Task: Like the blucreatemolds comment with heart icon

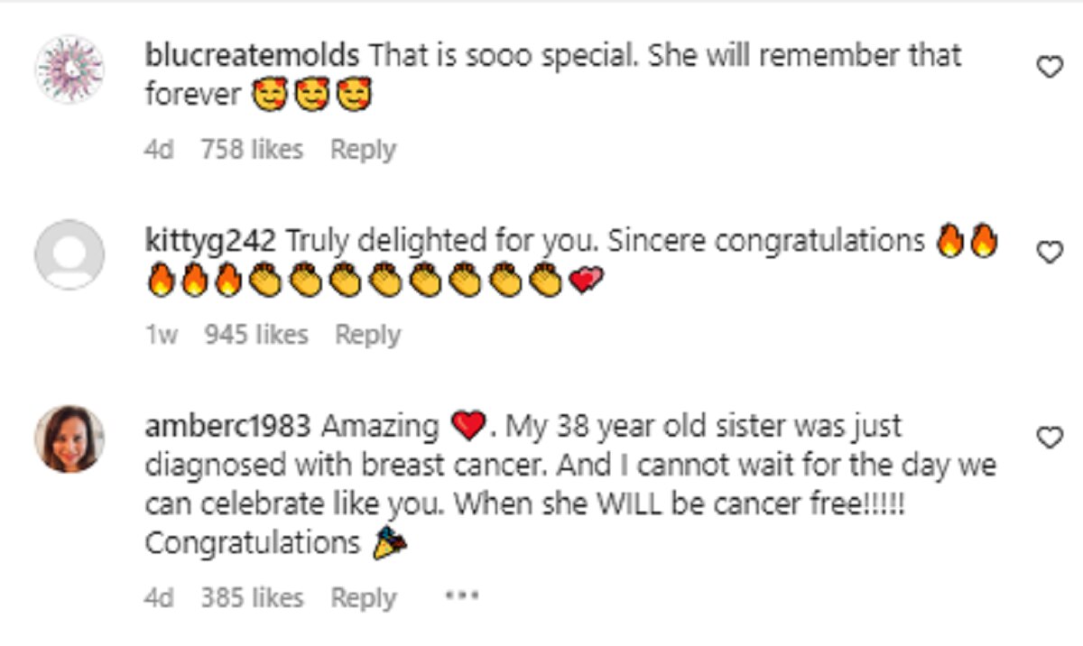Action: click(1049, 67)
